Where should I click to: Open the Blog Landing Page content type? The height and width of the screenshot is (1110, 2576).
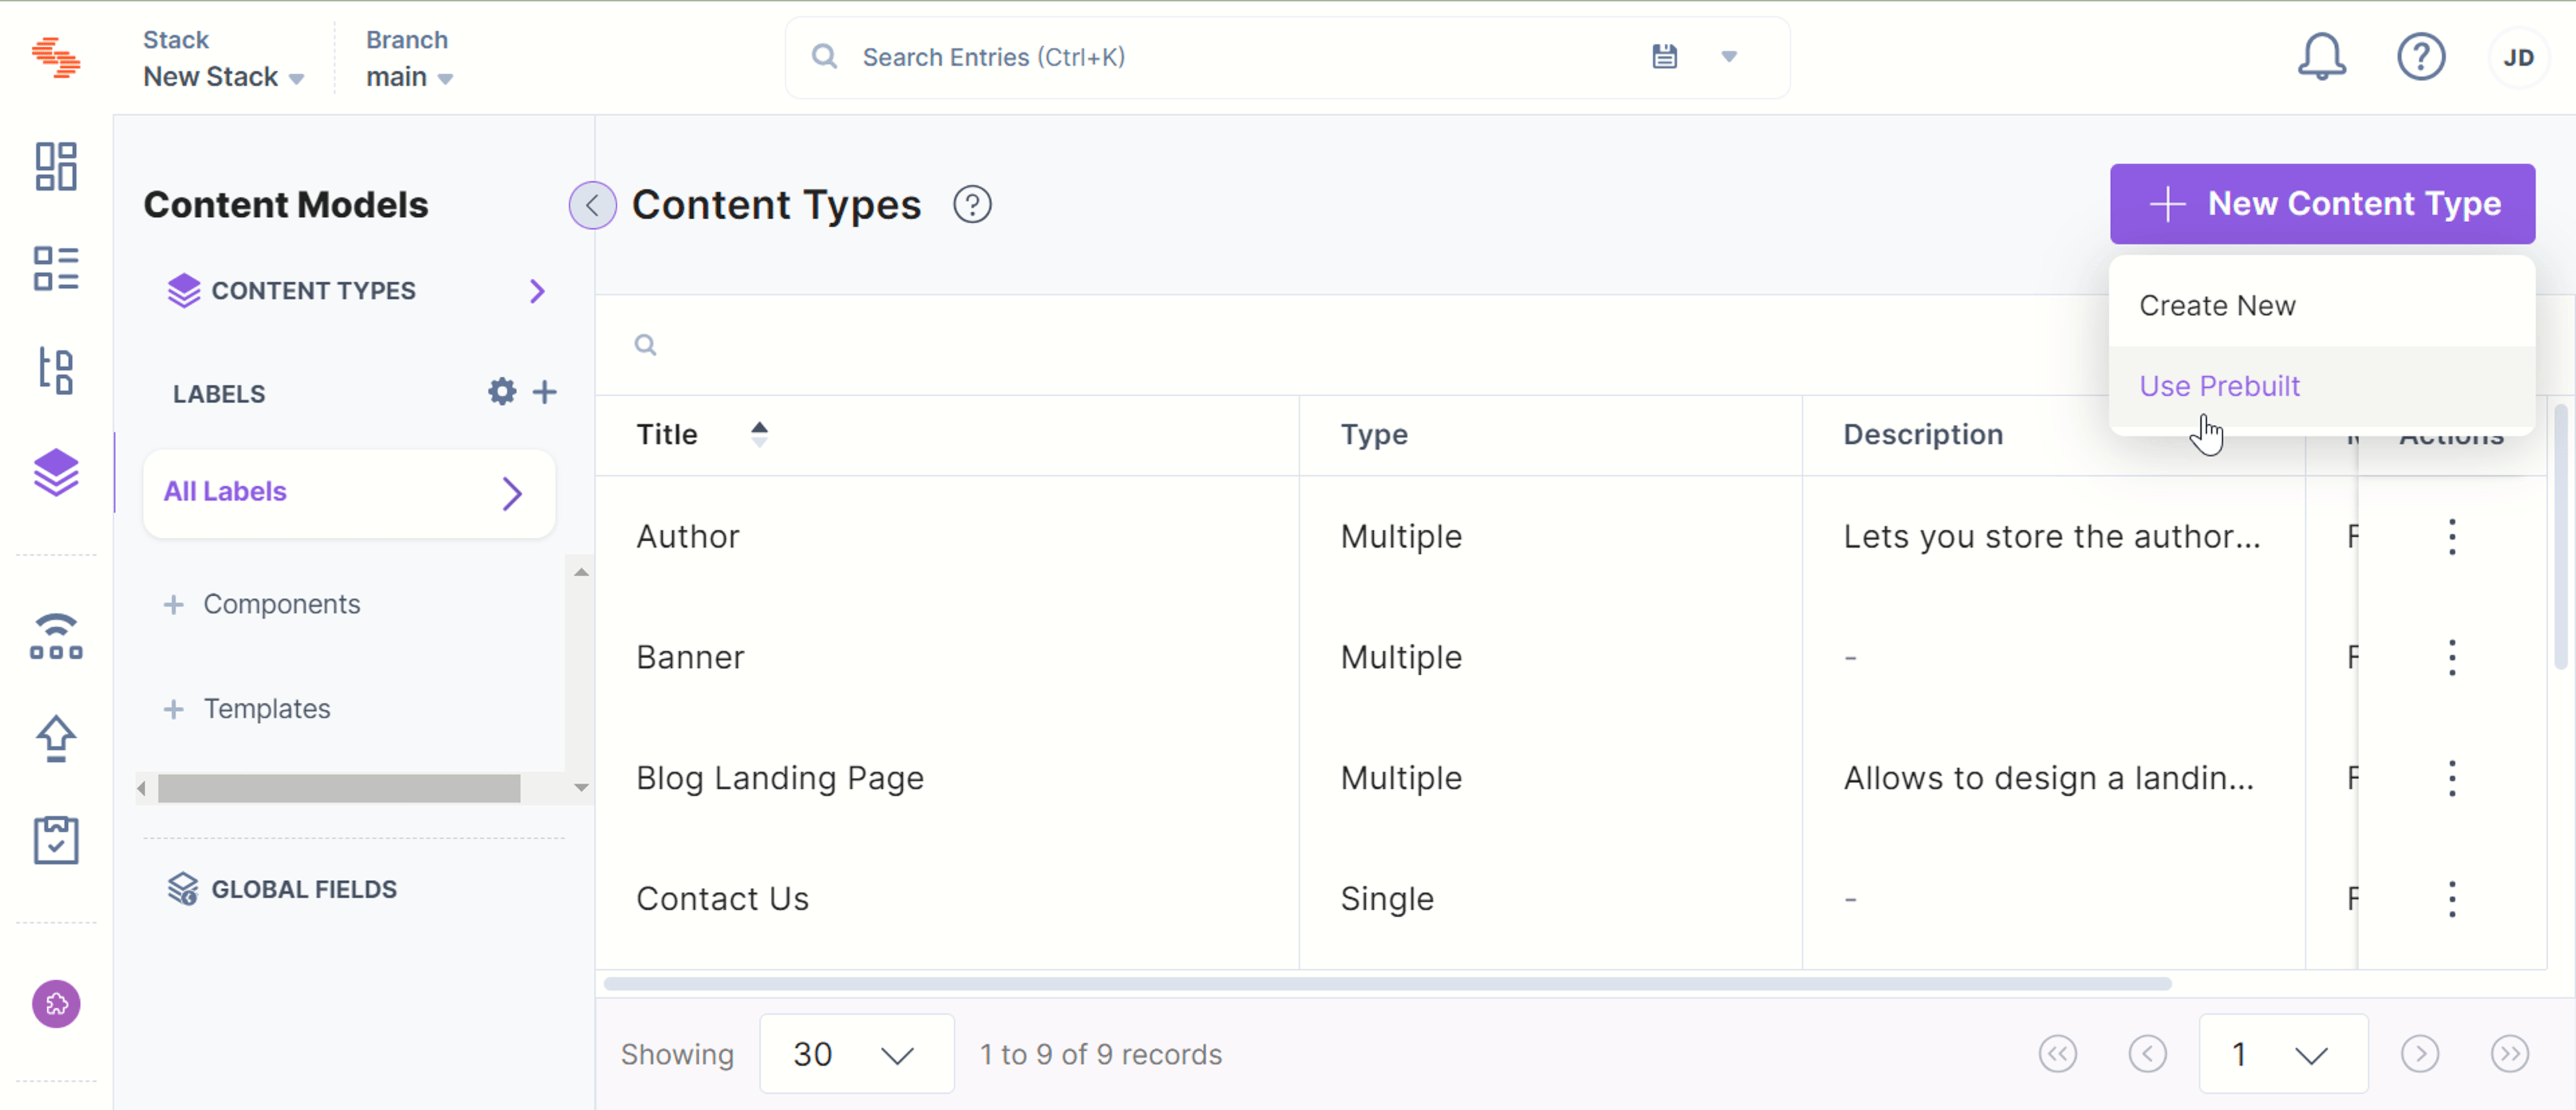click(780, 778)
